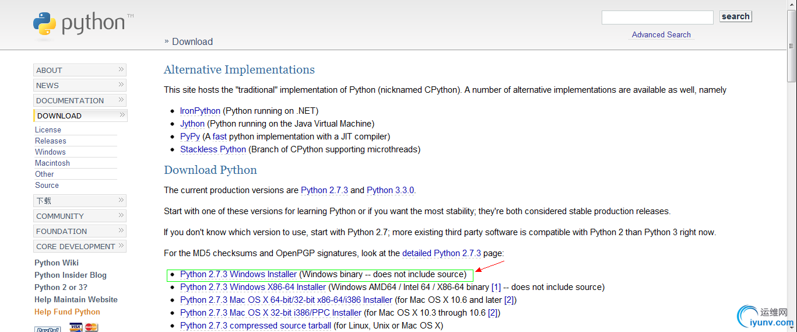The width and height of the screenshot is (797, 332).
Task: Visit the Python Wiki link
Action: coord(57,263)
